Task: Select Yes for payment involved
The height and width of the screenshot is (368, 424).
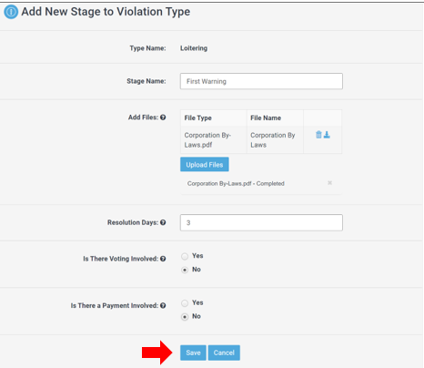Action: coord(185,303)
